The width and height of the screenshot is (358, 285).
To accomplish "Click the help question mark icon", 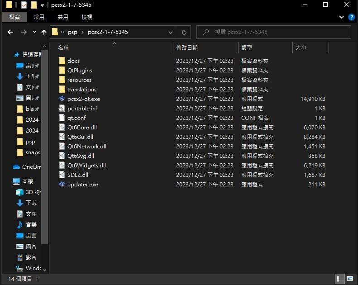I will click(351, 17).
